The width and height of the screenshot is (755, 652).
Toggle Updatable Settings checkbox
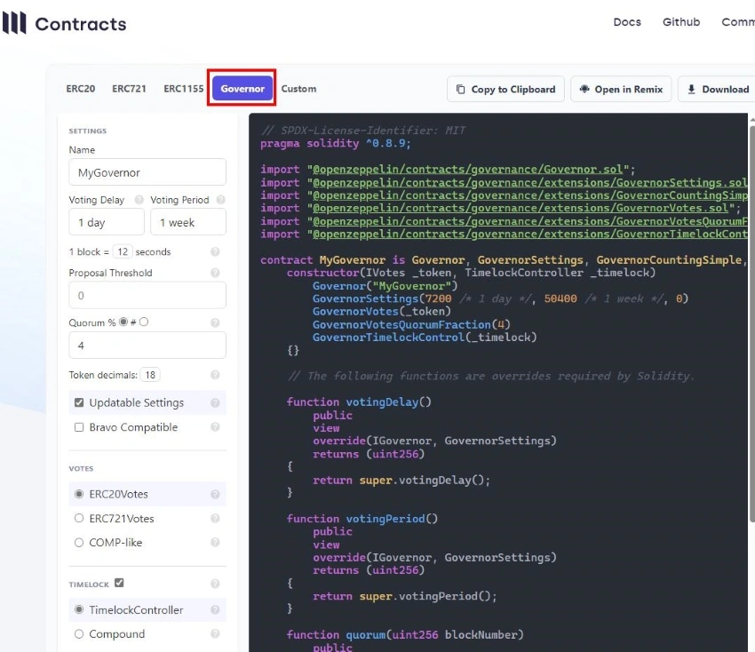(x=79, y=402)
